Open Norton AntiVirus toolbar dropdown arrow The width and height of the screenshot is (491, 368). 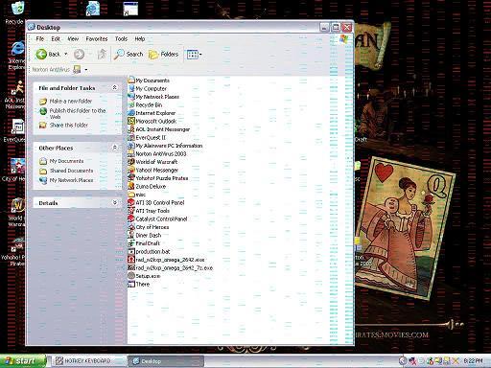(x=86, y=70)
